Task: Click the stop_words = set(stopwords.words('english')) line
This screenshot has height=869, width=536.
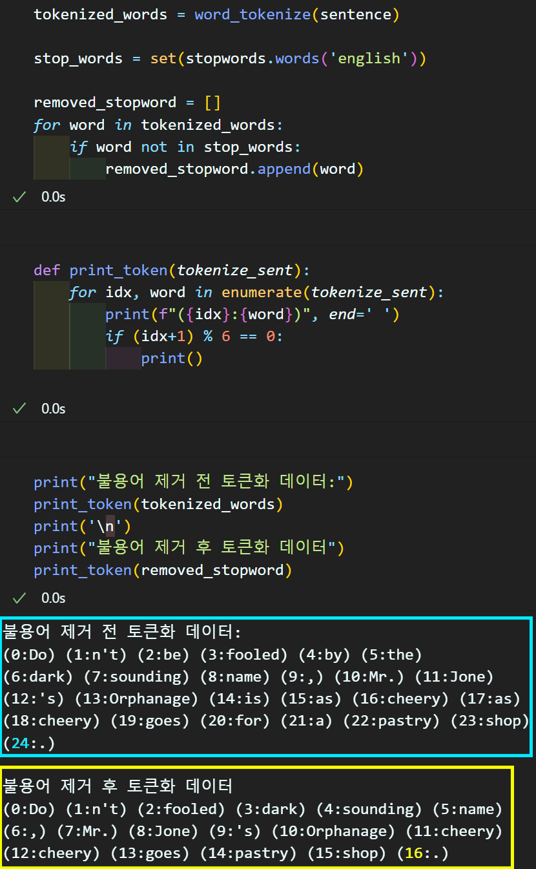Action: pos(230,58)
